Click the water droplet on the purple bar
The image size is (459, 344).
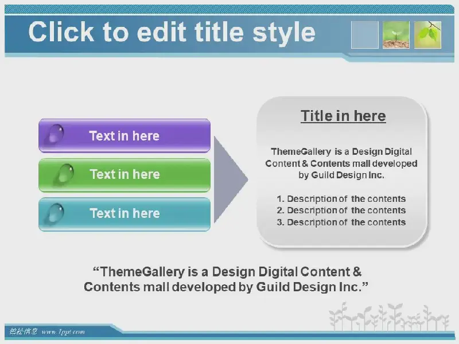pyautogui.click(x=55, y=135)
